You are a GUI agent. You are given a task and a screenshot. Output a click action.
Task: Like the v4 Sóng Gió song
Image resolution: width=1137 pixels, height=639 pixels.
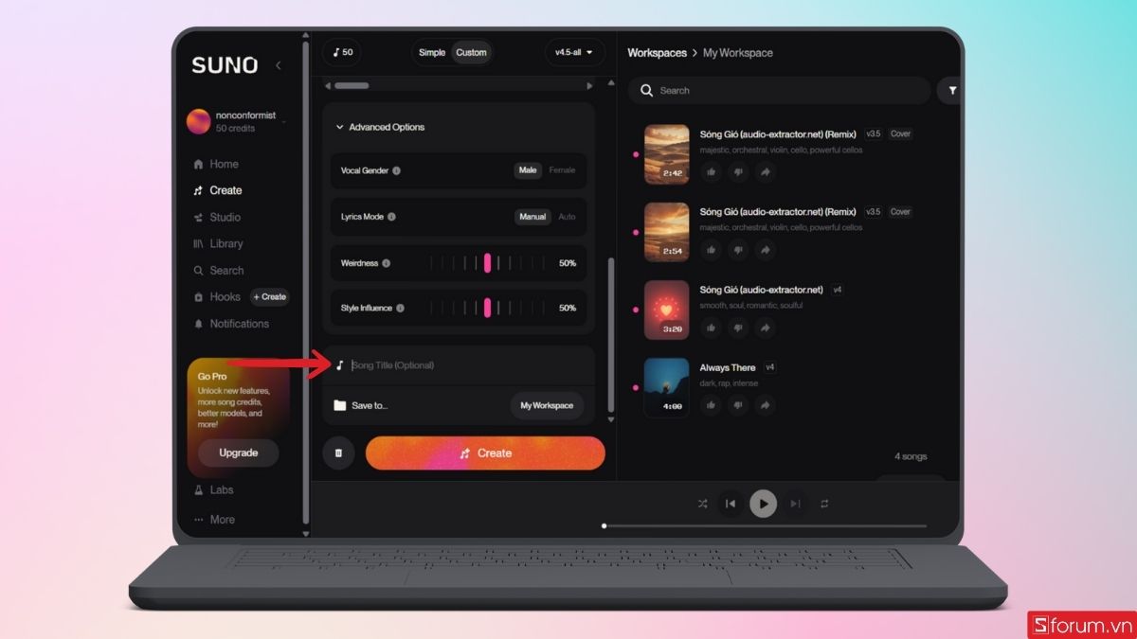point(711,328)
